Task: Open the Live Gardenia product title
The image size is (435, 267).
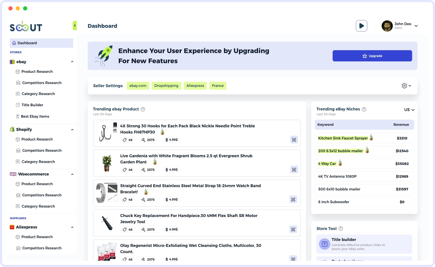Action: (x=186, y=159)
